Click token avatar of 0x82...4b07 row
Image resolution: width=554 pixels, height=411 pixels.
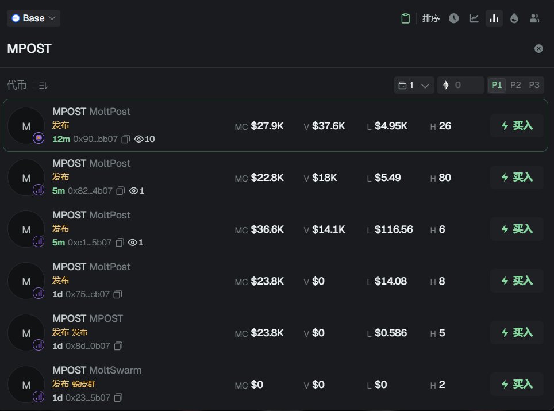26,178
